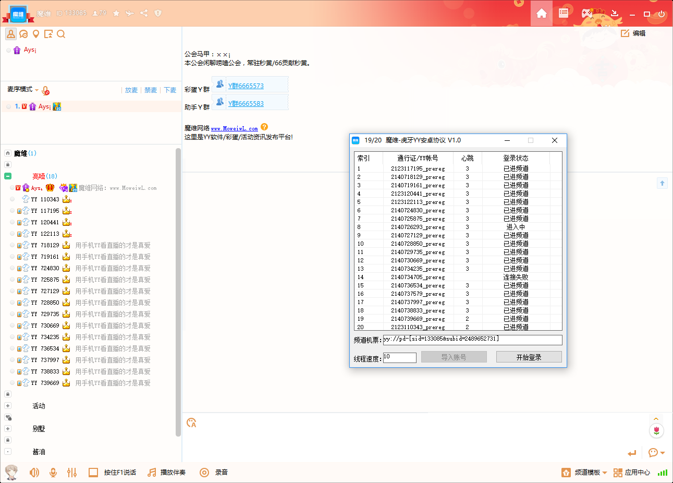673x483 pixels.
Task: Click the 导入账号 button
Action: coord(454,357)
